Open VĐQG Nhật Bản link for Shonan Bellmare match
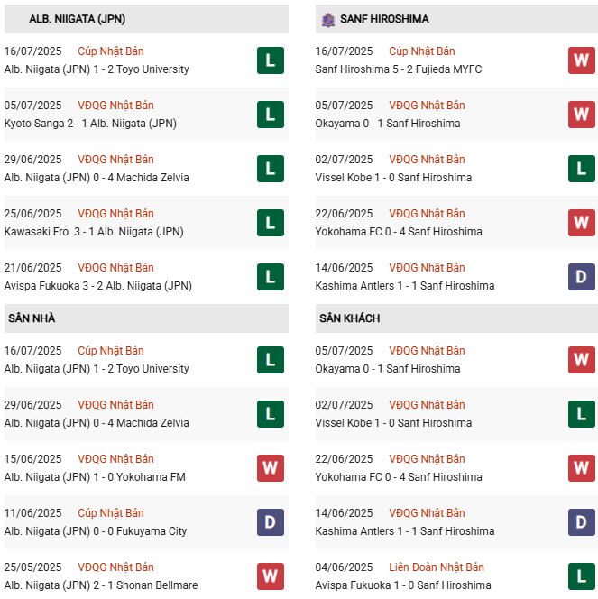The image size is (598, 599). (115, 567)
